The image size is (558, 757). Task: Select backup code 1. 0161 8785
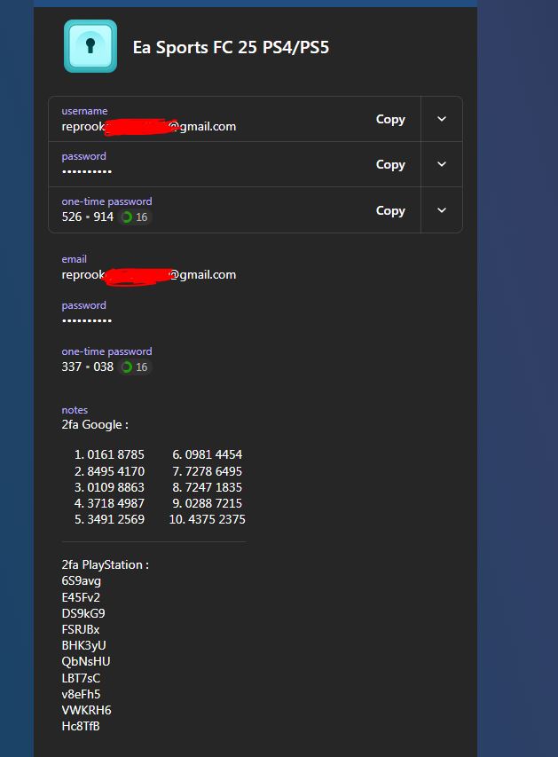click(109, 454)
